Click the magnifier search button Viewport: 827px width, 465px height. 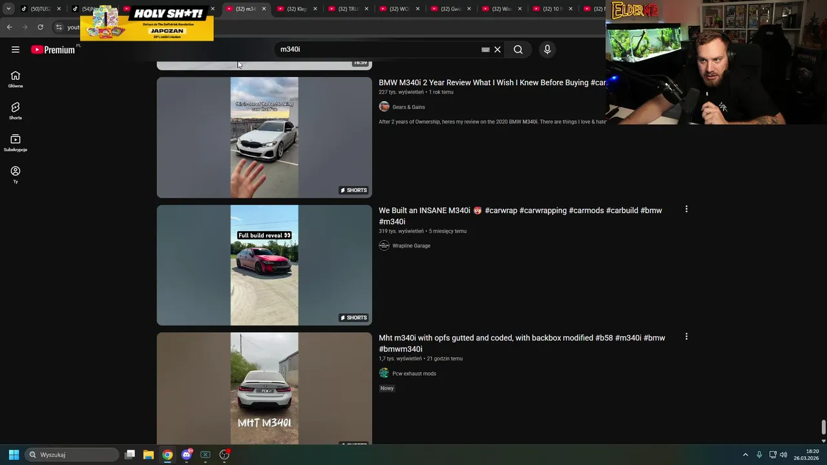(x=518, y=50)
